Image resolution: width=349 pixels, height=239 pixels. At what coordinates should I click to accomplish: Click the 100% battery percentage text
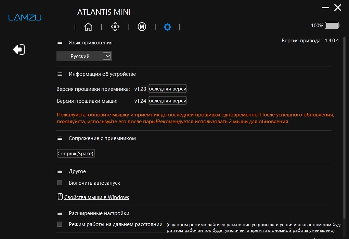point(317,26)
